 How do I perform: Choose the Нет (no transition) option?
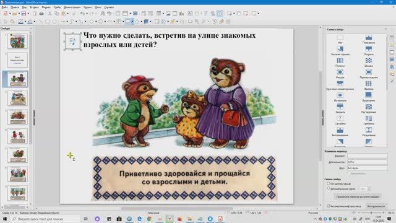coord(340,39)
